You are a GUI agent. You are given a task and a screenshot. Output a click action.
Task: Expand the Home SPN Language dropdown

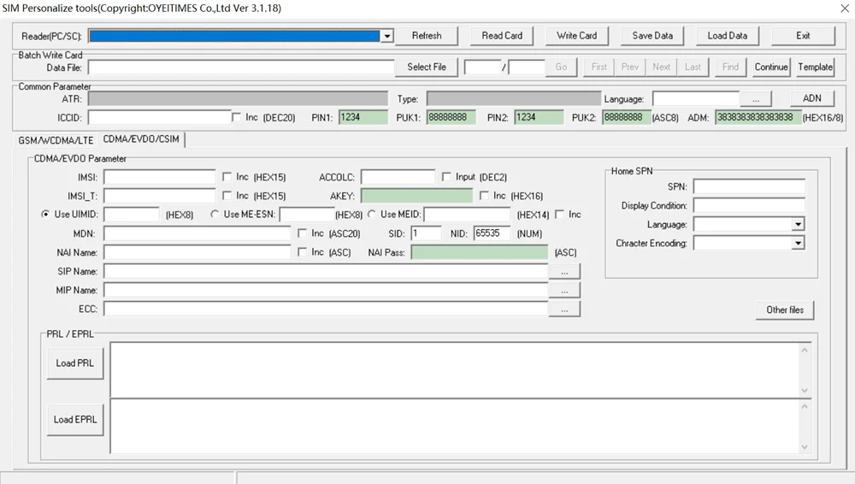pos(798,224)
